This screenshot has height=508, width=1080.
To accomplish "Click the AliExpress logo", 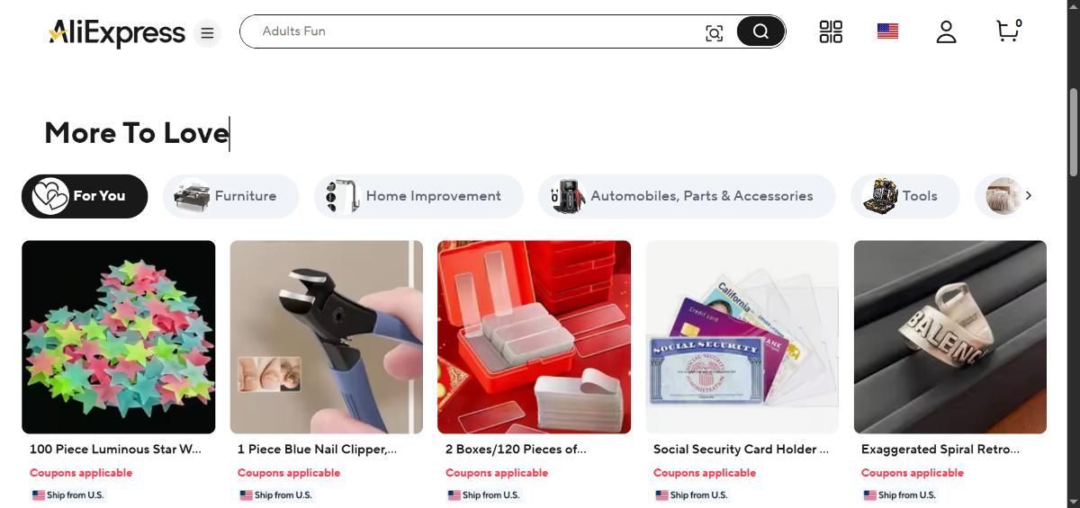I will (x=117, y=33).
